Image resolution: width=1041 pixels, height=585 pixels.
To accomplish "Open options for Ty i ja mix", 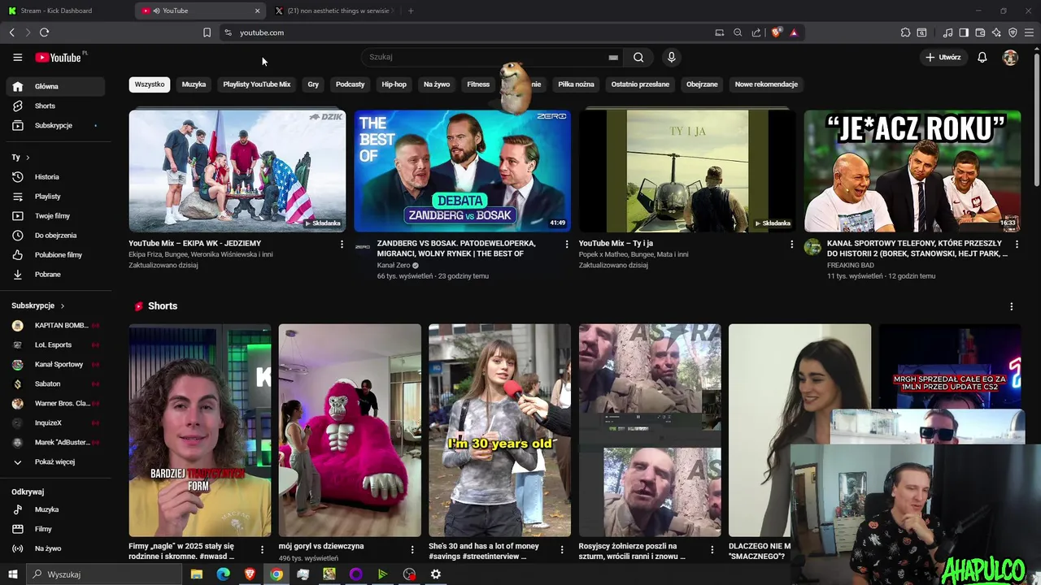I will tap(791, 244).
